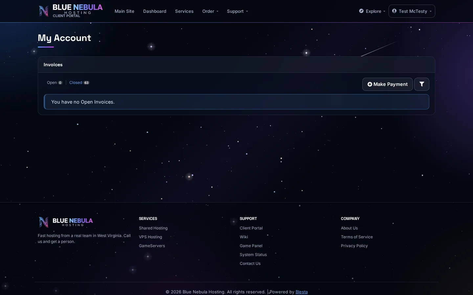
Task: Open the Services nav item
Action: pos(184,11)
